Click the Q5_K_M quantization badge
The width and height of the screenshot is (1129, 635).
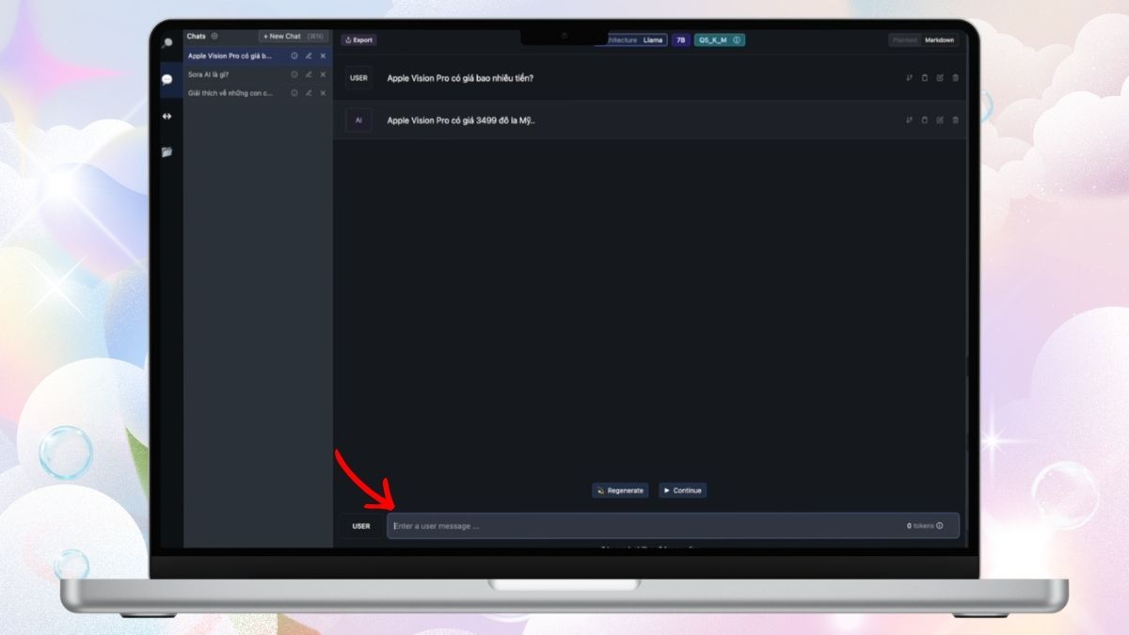[720, 40]
